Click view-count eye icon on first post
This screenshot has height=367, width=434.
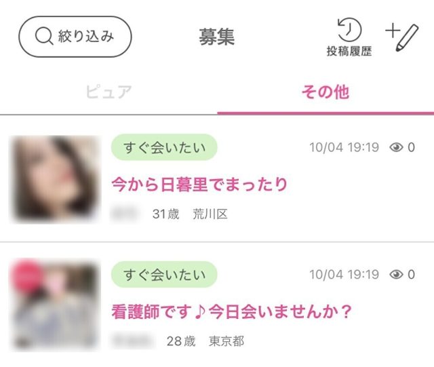396,147
